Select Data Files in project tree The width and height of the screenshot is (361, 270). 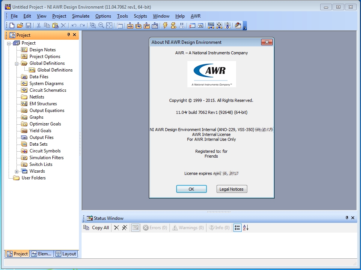coord(39,77)
